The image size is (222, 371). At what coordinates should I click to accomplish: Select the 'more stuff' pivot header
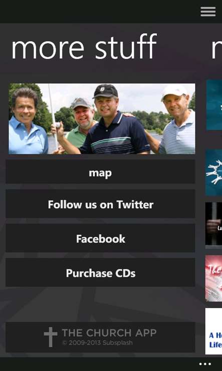(x=84, y=47)
